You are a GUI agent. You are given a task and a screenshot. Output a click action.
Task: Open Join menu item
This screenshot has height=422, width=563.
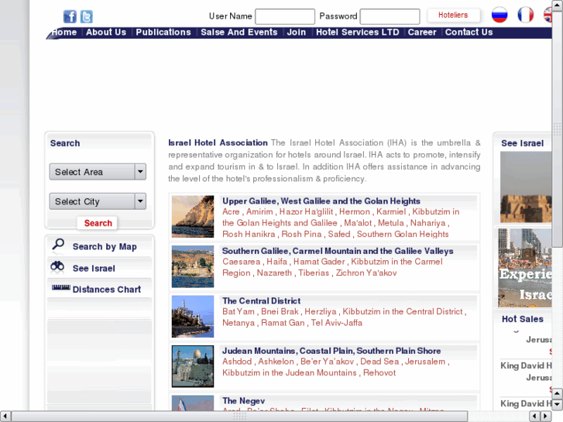tap(297, 33)
